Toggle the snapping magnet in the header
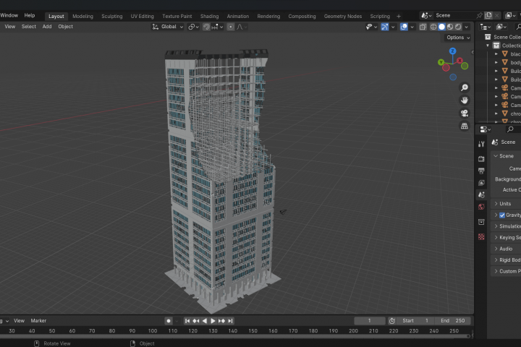521x347 pixels. pyautogui.click(x=206, y=27)
